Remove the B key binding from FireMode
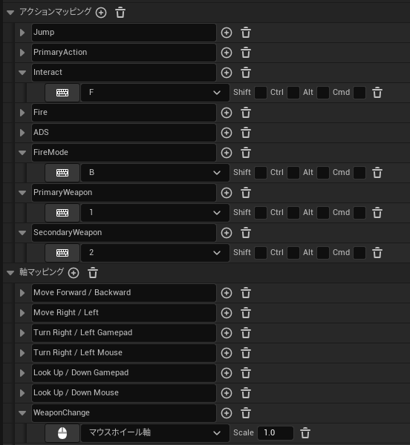This screenshot has width=410, height=445. [x=377, y=173]
